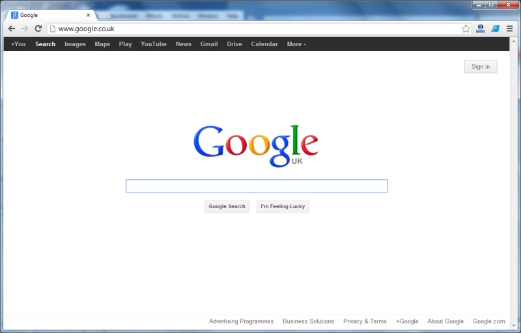Open News in the top bar

pyautogui.click(x=184, y=44)
